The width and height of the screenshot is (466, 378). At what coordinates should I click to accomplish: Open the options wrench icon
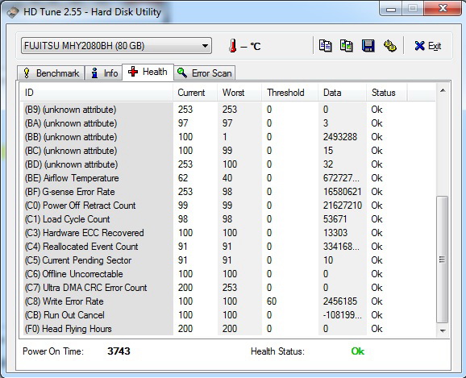tap(389, 46)
